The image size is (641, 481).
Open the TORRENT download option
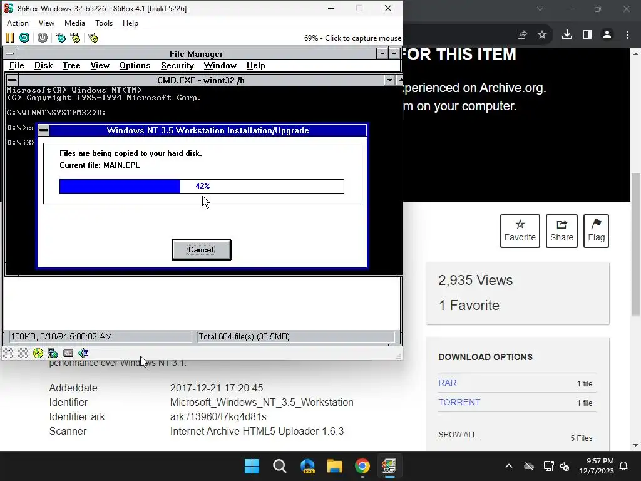tap(459, 402)
